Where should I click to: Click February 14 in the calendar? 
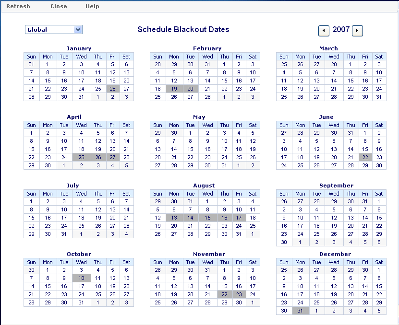click(207, 81)
